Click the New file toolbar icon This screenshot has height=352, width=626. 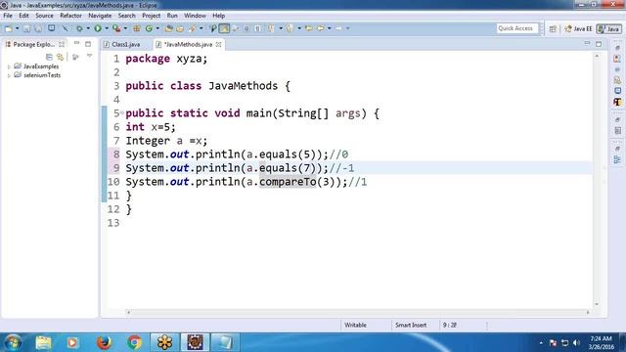pos(9,28)
